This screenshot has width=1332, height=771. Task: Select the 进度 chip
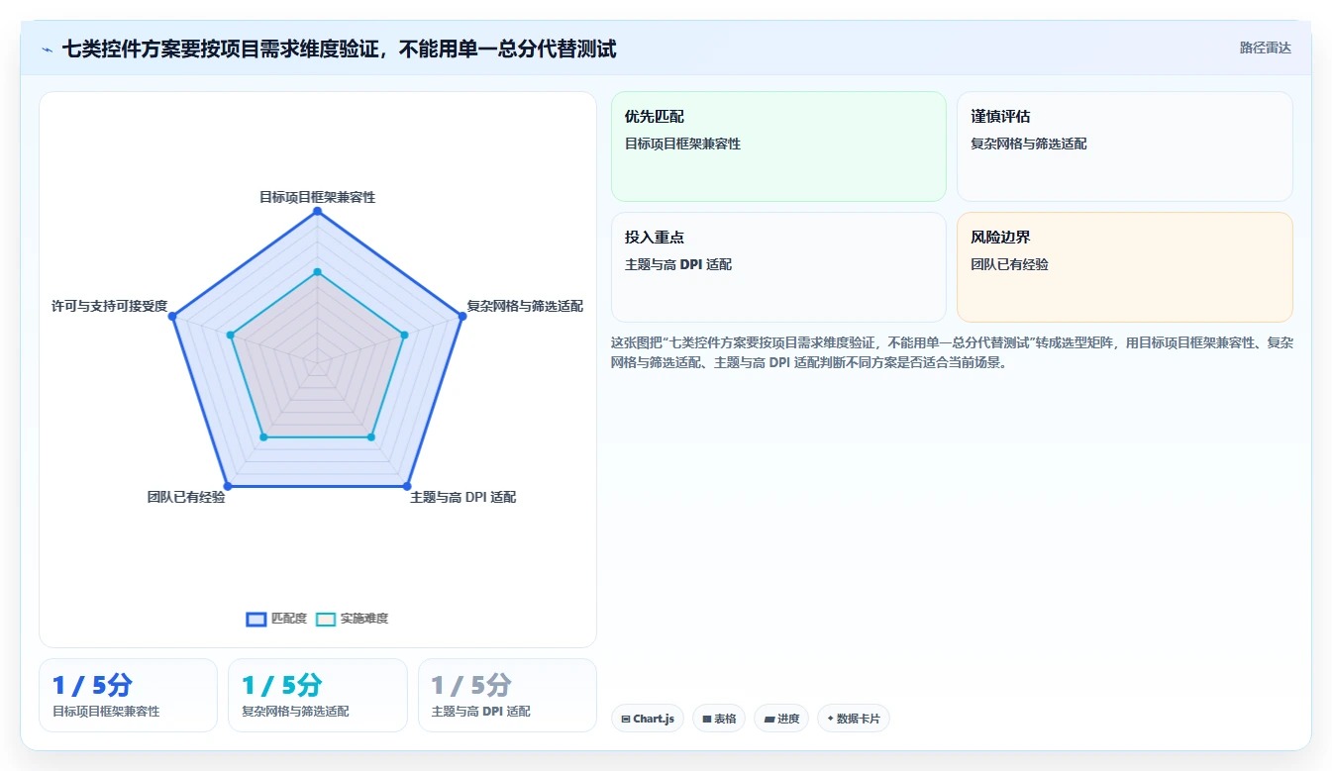[x=781, y=719]
